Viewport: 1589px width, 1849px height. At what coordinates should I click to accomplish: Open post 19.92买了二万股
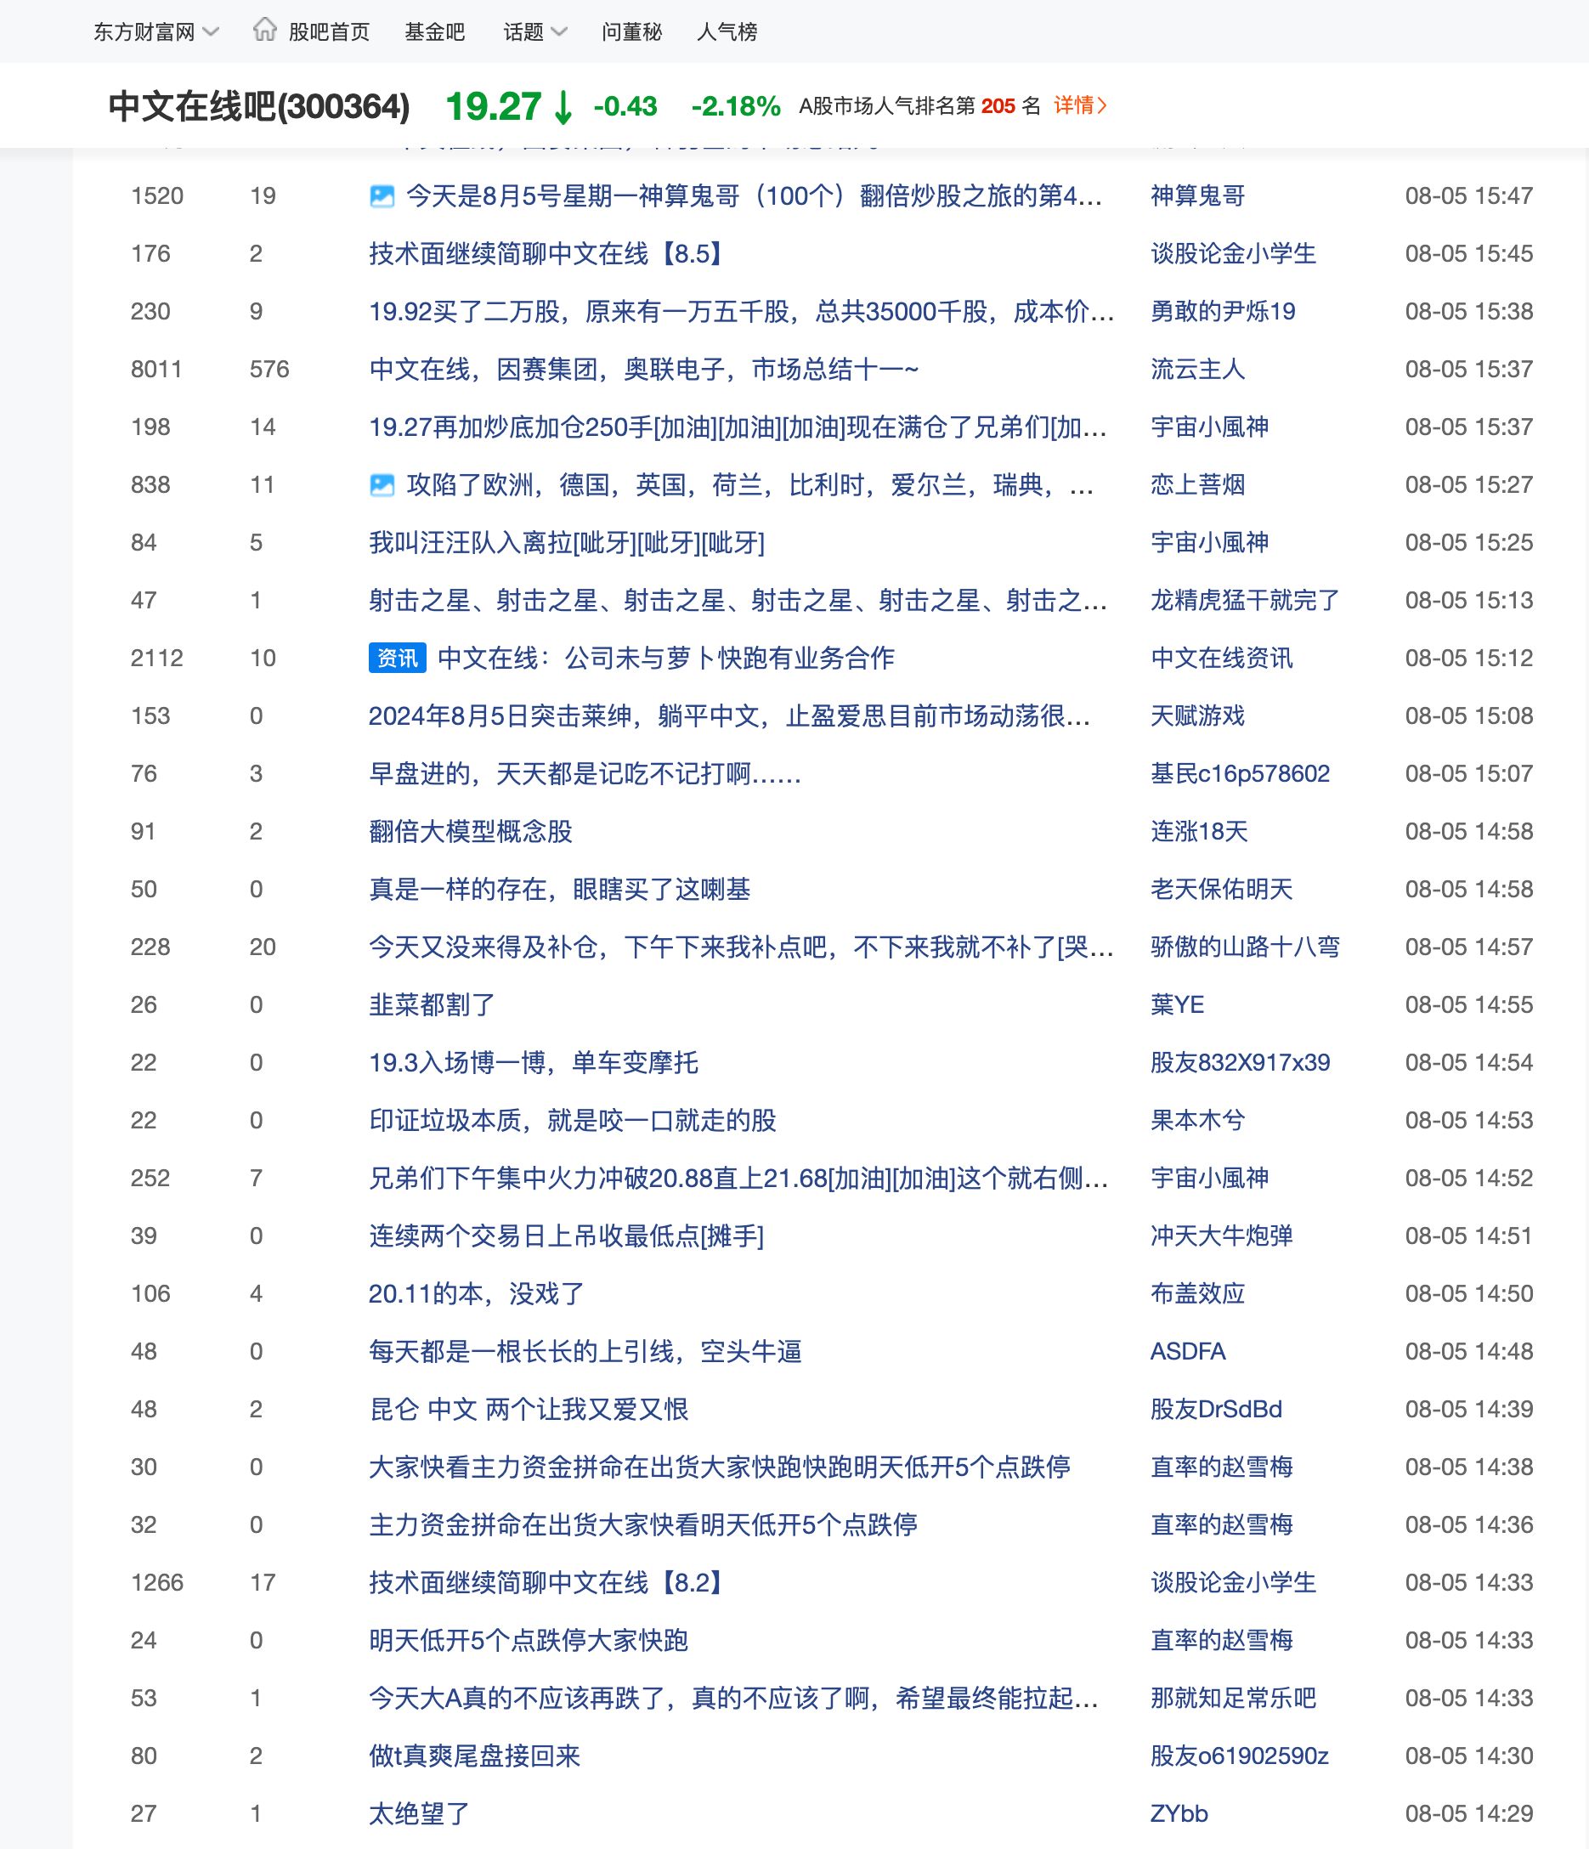(742, 312)
